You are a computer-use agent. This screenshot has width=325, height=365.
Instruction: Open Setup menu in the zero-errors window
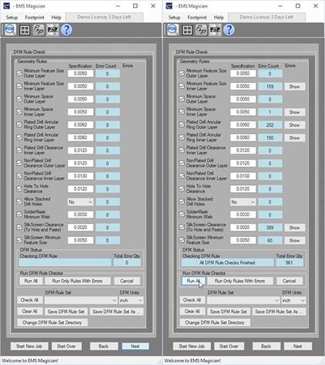12,18
